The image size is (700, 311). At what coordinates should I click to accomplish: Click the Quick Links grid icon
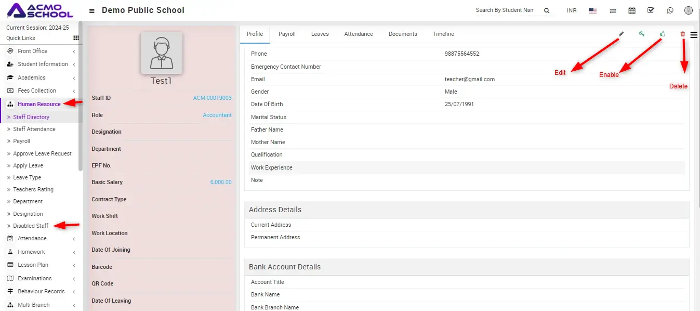point(76,38)
